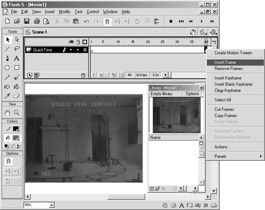
Task: Toggle wide library view button
Action: click(x=201, y=143)
